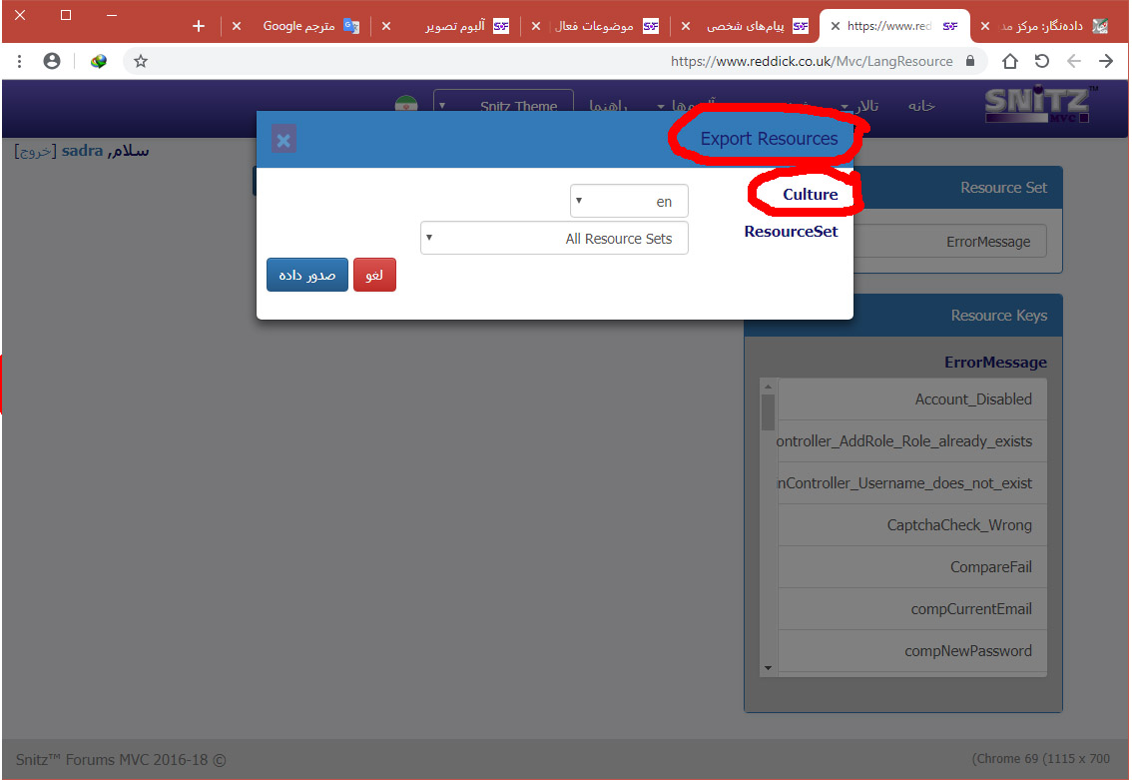This screenshot has height=780, width=1132.
Task: Close the Export Resources dialog with X
Action: coord(283,140)
